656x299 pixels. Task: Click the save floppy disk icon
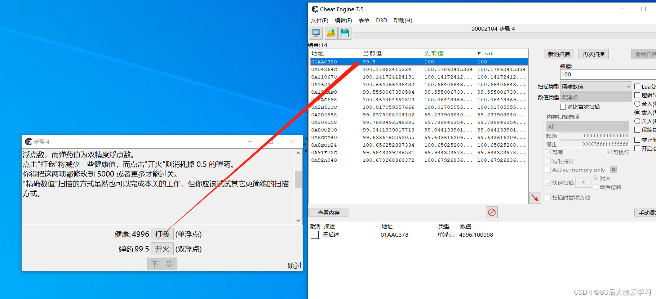coord(345,34)
